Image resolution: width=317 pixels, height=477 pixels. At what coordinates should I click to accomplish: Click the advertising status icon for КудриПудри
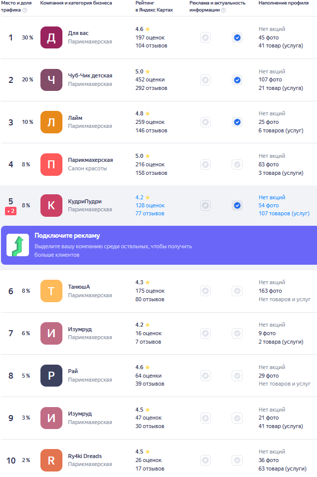click(206, 206)
